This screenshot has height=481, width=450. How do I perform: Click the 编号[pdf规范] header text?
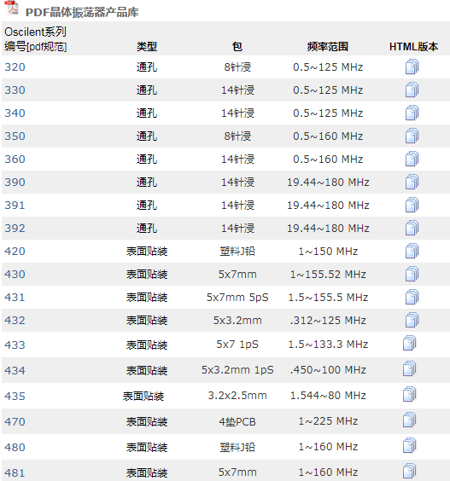tap(36, 47)
